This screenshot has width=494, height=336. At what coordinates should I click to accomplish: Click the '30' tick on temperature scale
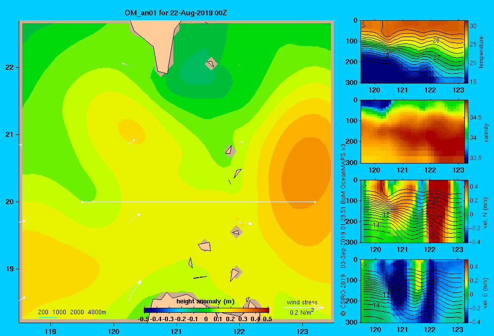point(473,26)
